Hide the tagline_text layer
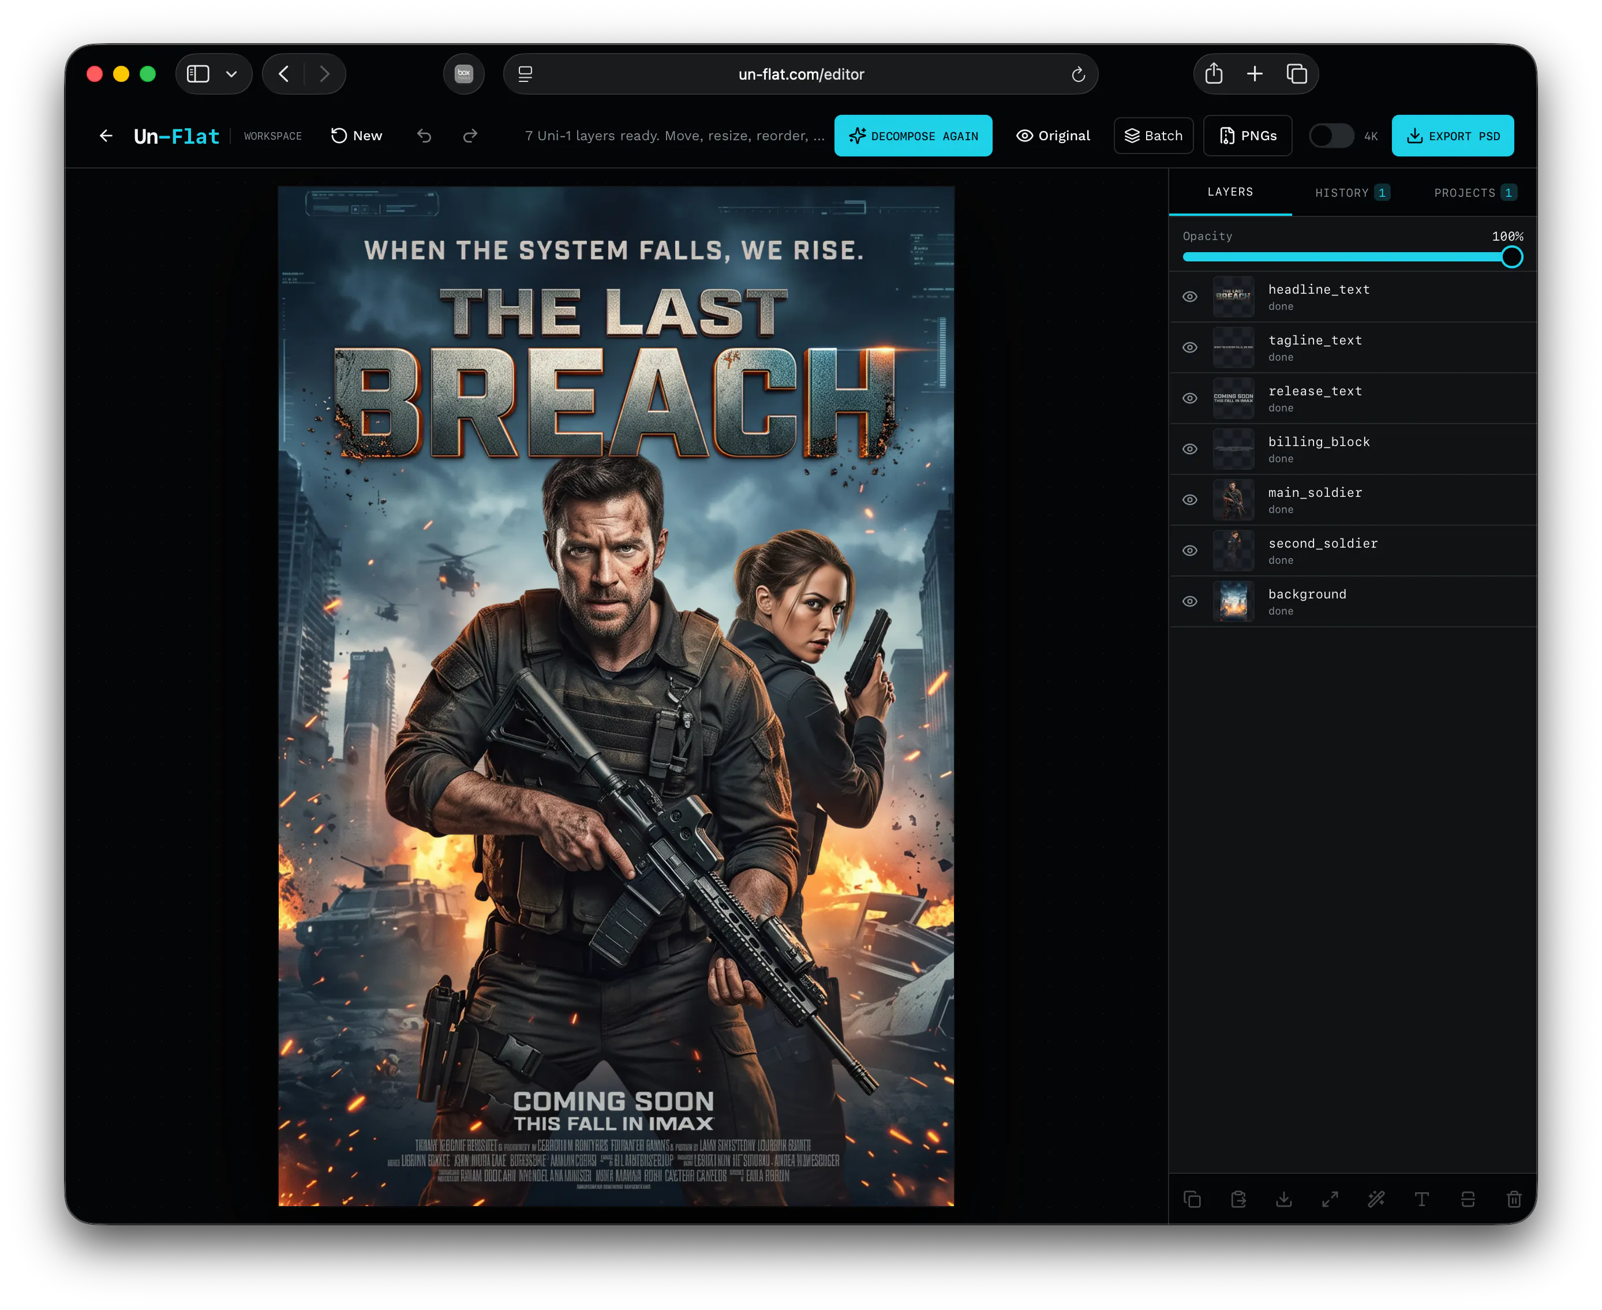This screenshot has width=1602, height=1310. pyautogui.click(x=1190, y=347)
